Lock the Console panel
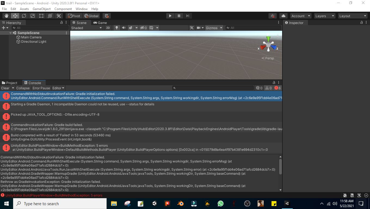 [274, 82]
